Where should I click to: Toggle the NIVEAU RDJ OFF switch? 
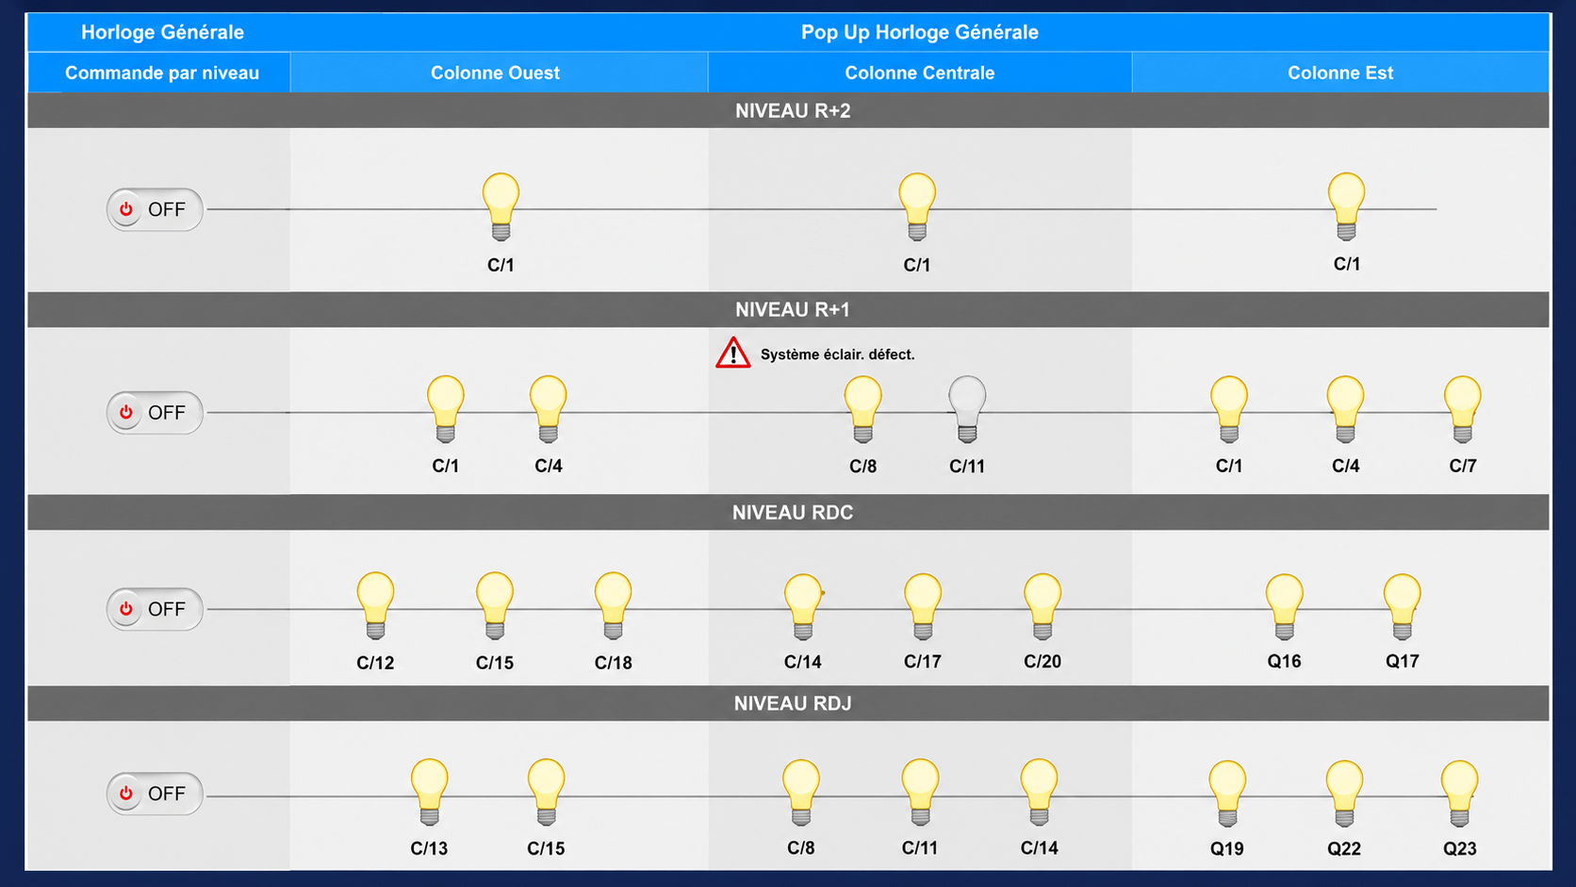(x=155, y=794)
